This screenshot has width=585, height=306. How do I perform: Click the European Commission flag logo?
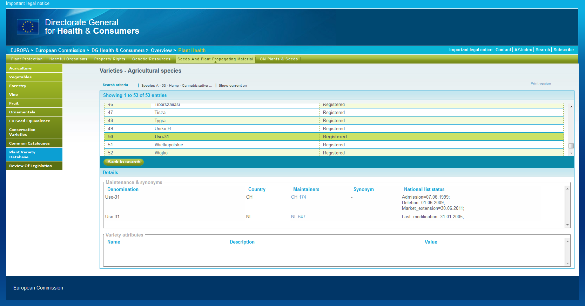point(28,27)
